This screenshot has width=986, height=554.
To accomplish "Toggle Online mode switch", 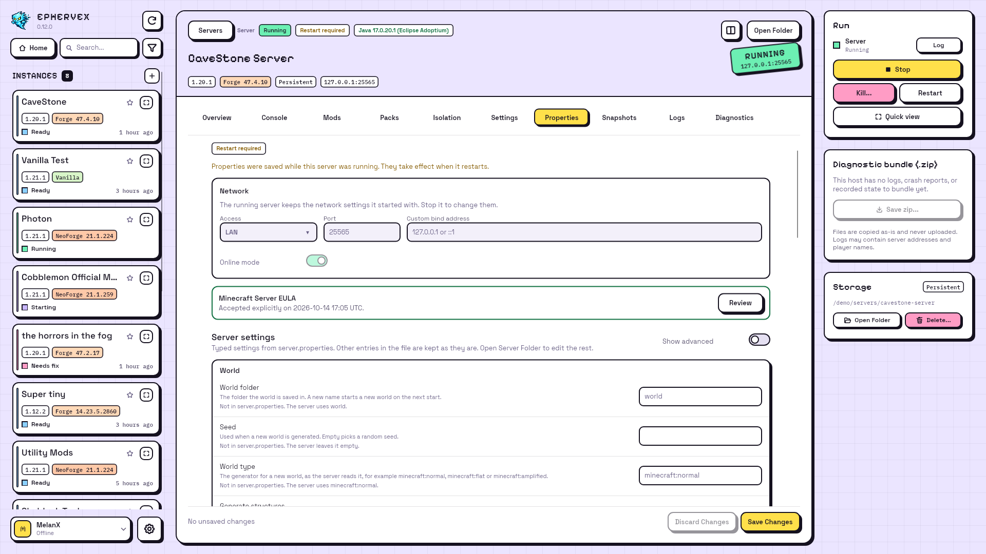I will [317, 261].
